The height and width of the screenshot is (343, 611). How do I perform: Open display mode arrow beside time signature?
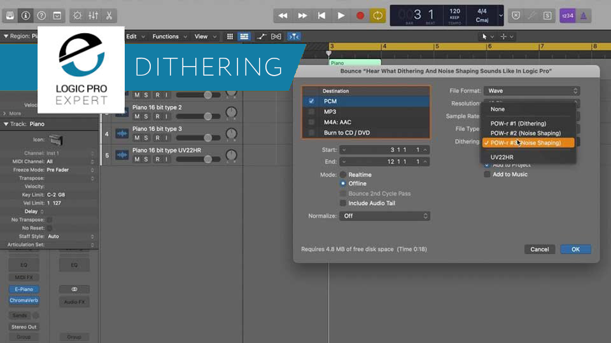[x=501, y=15]
